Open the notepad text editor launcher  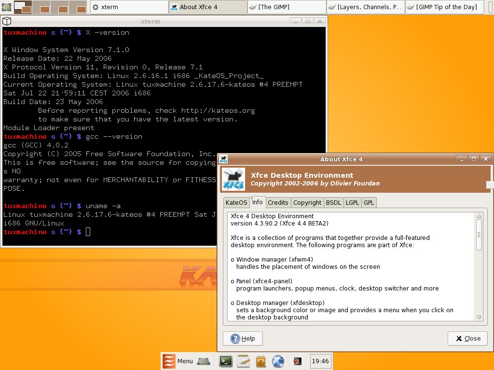coord(244,361)
